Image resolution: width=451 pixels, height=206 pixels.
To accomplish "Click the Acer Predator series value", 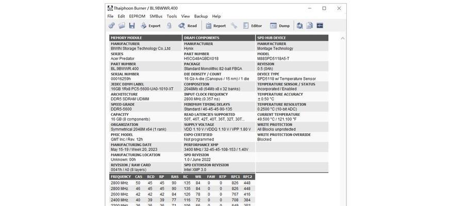I will (x=123, y=59).
